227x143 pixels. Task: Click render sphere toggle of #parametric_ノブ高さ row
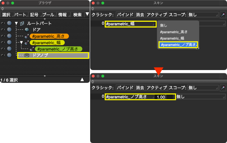[x=9, y=49]
